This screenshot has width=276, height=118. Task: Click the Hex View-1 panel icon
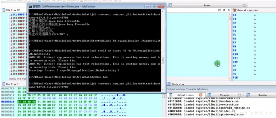[x=3, y=84]
